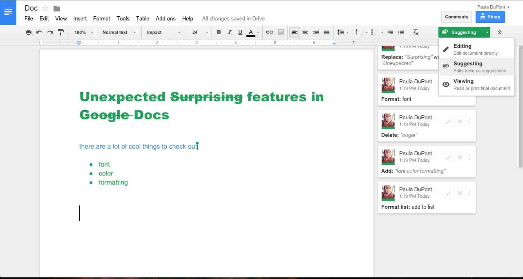523x279 pixels.
Task: Click the Comments button
Action: click(456, 17)
